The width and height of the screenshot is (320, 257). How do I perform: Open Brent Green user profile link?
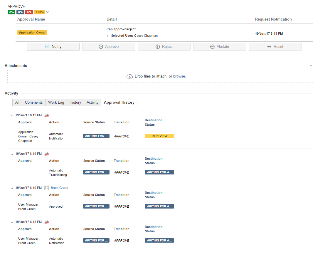(59, 188)
